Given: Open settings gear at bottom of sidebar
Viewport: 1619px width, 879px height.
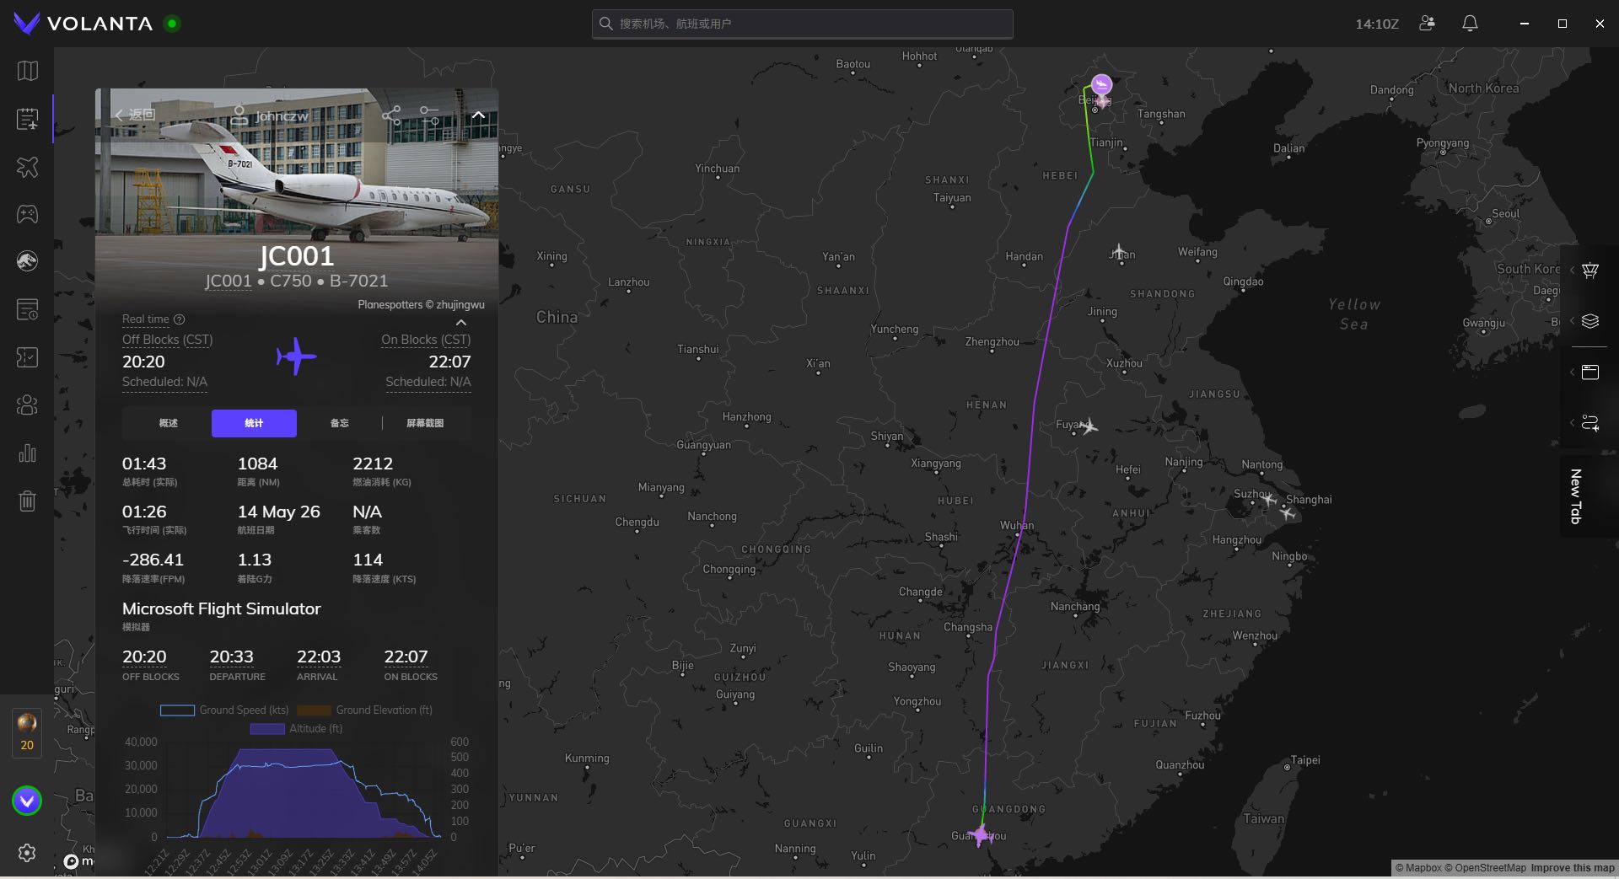Looking at the screenshot, I should click(x=27, y=853).
